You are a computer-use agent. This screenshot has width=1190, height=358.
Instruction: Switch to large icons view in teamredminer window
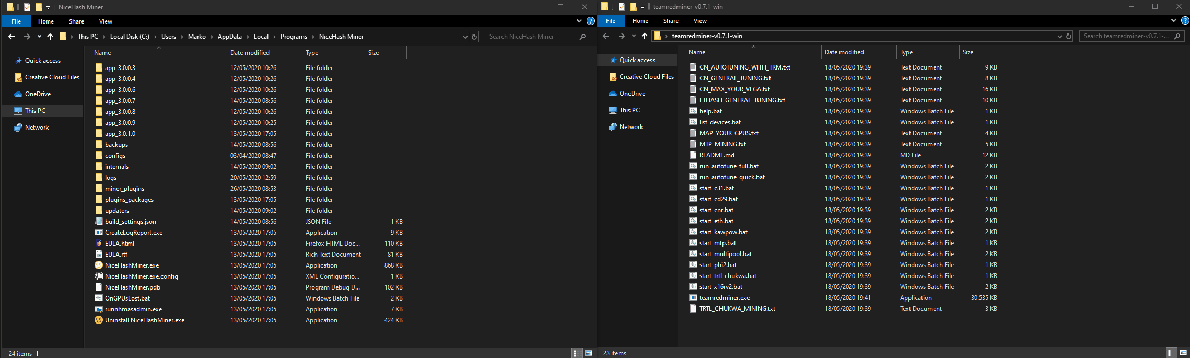[1183, 353]
